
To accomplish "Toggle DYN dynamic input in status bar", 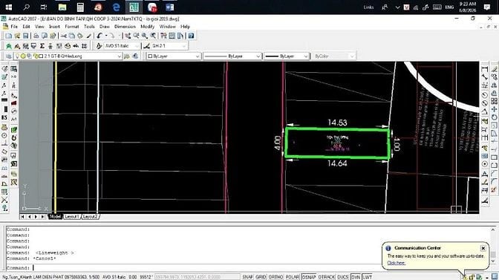I will coord(356,277).
